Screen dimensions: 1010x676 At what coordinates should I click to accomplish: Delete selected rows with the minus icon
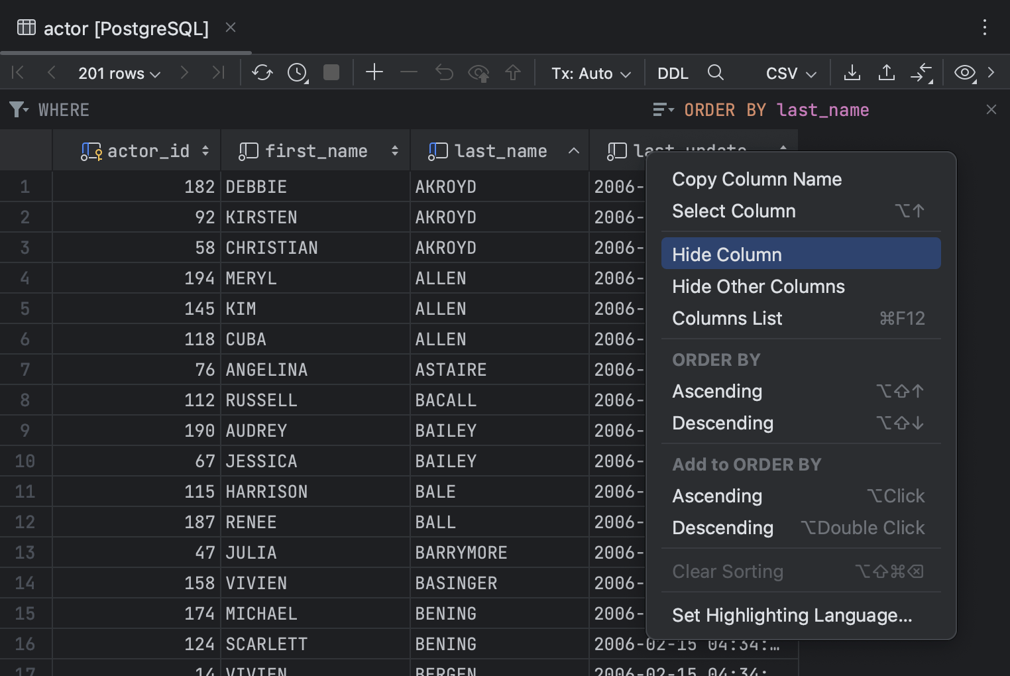coord(409,73)
